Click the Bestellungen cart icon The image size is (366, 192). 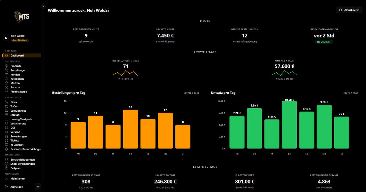(x=6, y=70)
